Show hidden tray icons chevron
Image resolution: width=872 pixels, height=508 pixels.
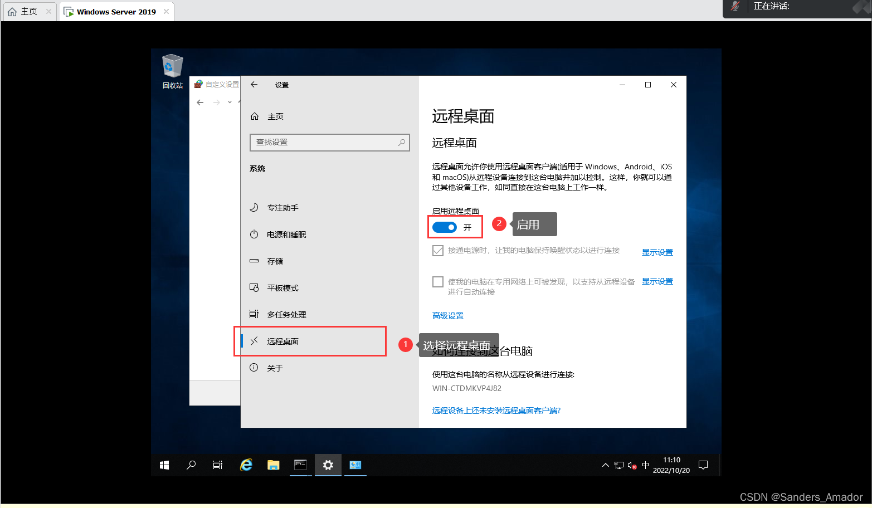coord(606,465)
